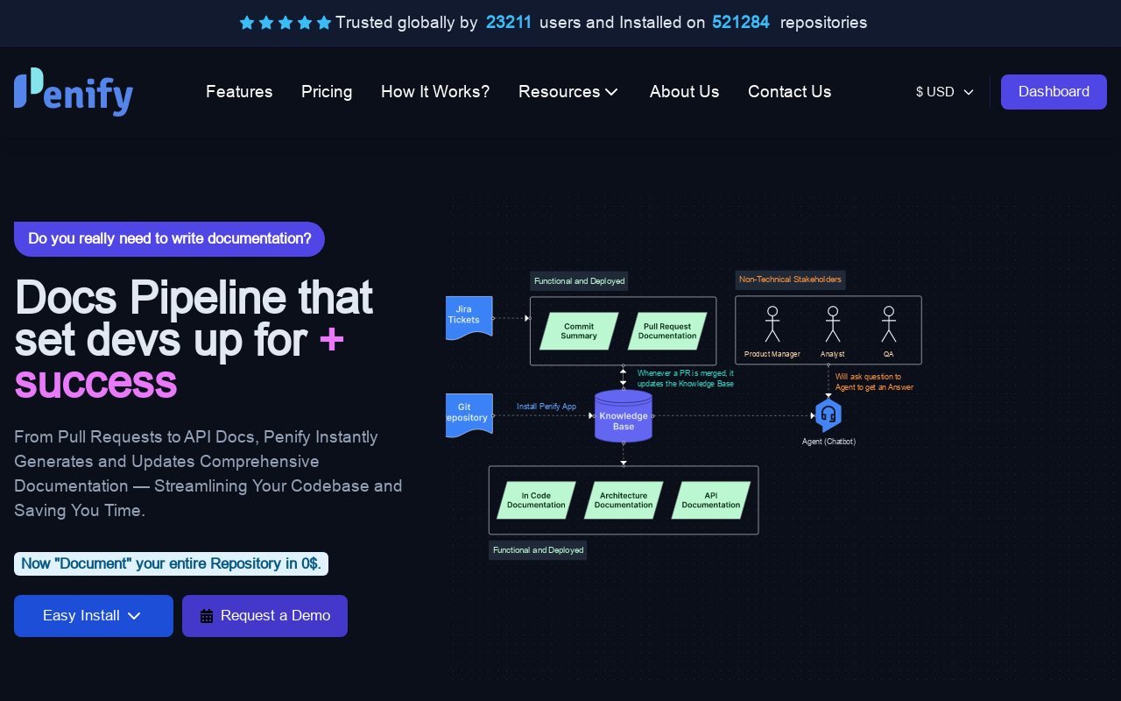Click 'Non-Technical Stakeholders' label
The height and width of the screenshot is (701, 1121).
[x=790, y=280]
